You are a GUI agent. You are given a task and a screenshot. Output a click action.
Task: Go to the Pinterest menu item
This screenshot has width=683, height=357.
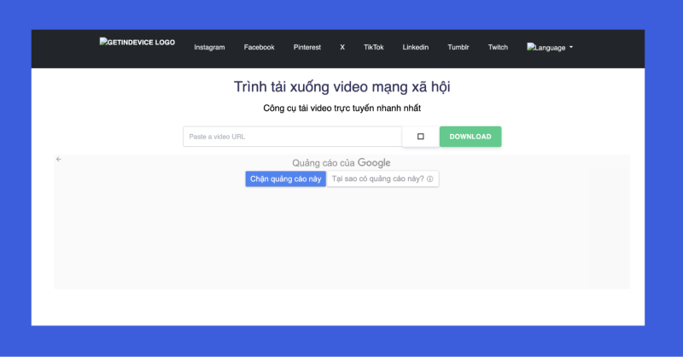coord(307,47)
